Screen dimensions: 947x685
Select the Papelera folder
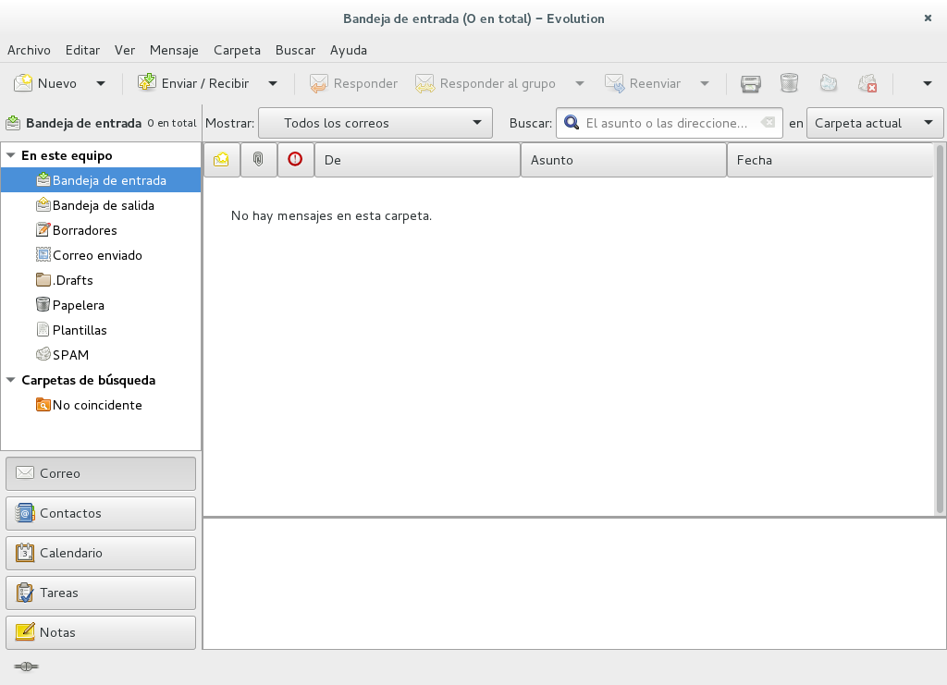[x=101, y=305]
